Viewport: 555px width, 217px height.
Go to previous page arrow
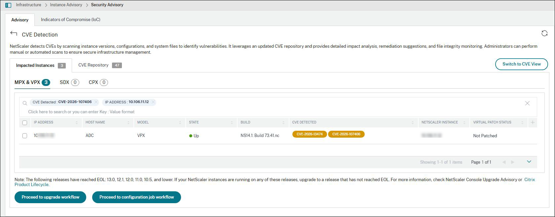(504, 162)
